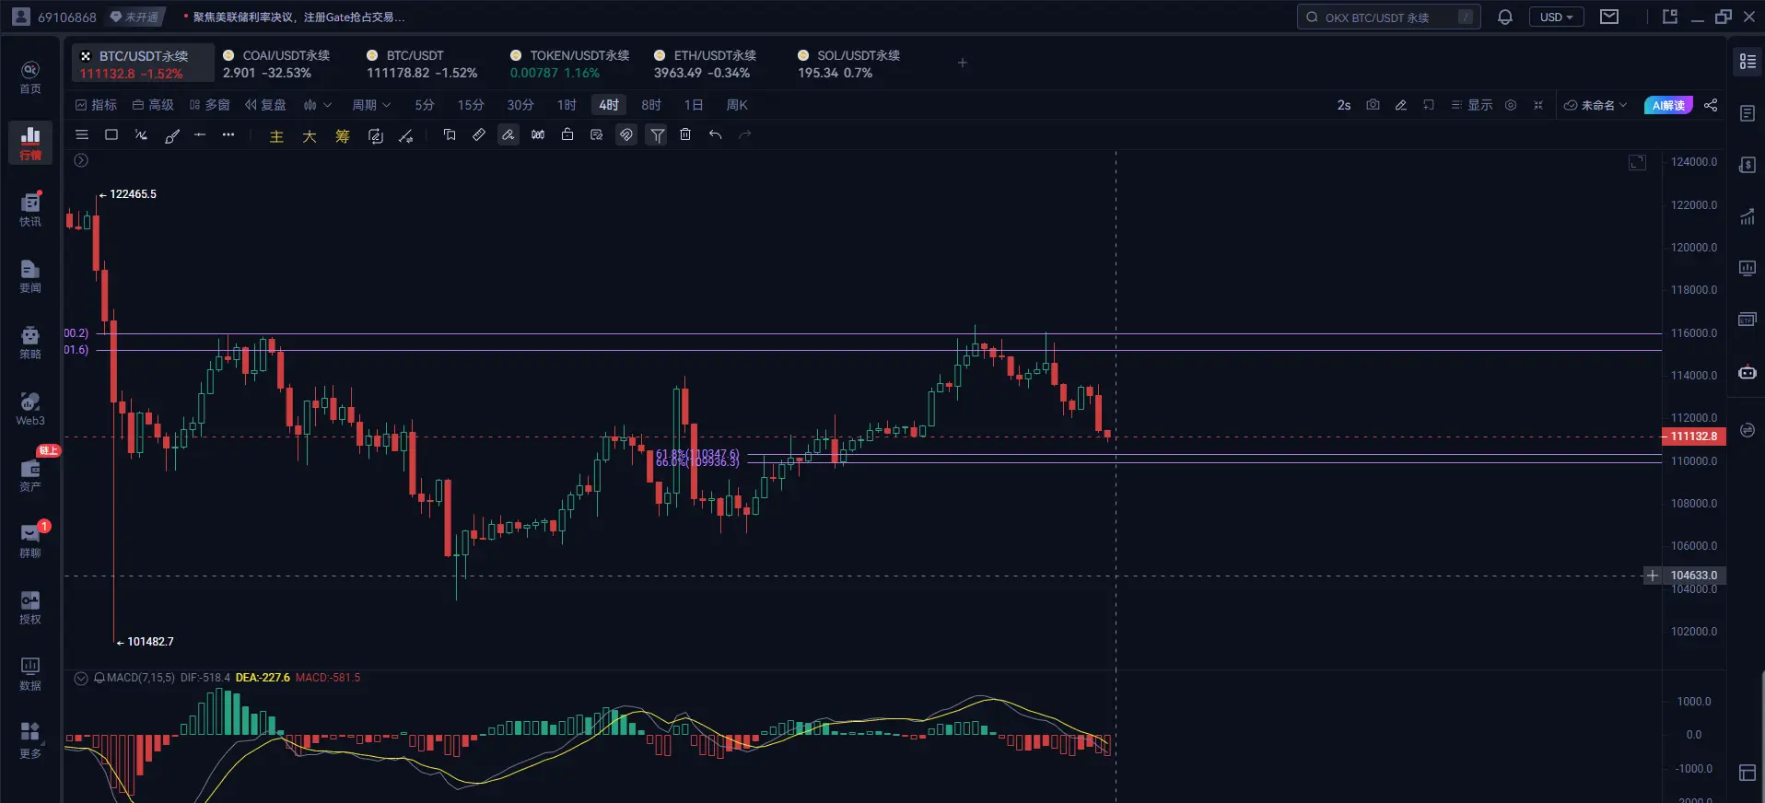
Task: Select the 15分 timeframe
Action: (x=471, y=105)
